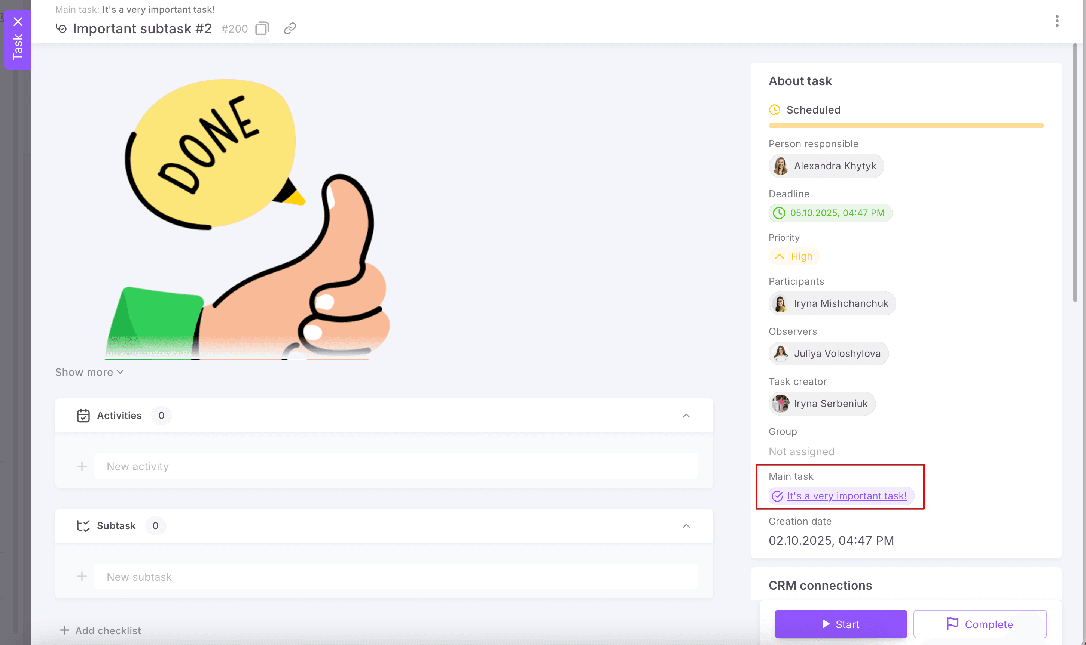The width and height of the screenshot is (1086, 645).
Task: Collapse the Activities section
Action: coord(686,415)
